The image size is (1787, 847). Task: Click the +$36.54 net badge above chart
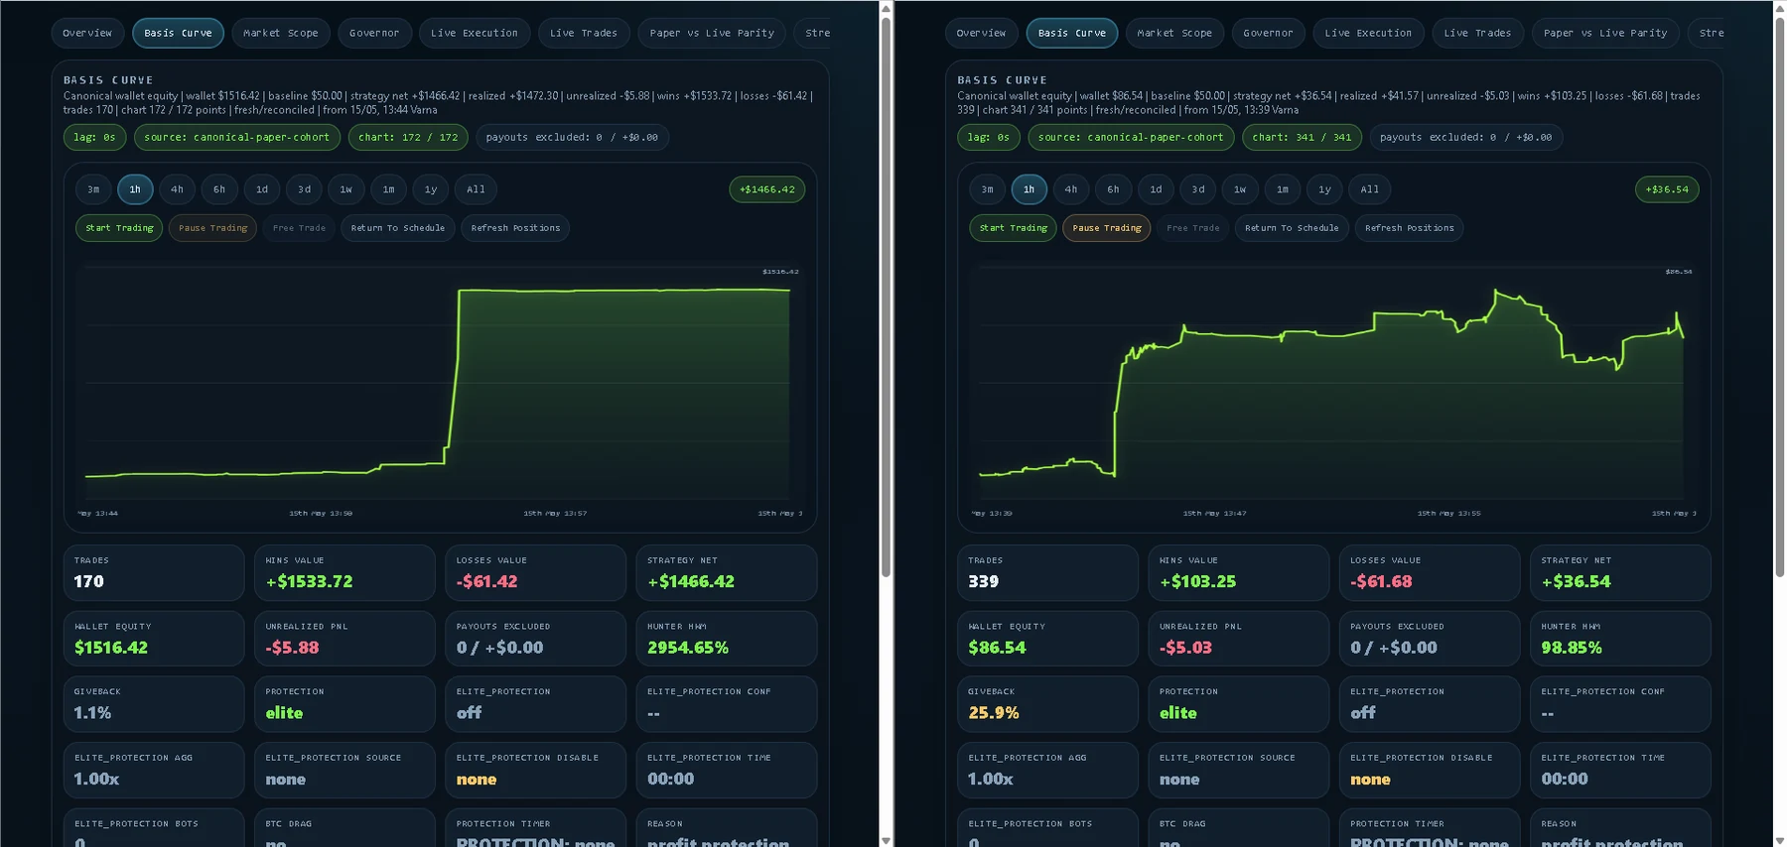[1667, 189]
